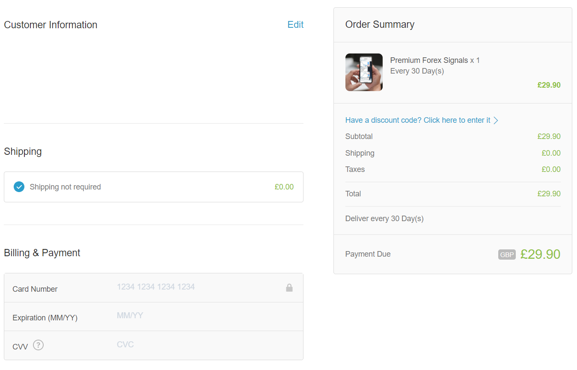Click the Deliver every 30 Day(s) text
This screenshot has height=370, width=577.
coord(384,219)
